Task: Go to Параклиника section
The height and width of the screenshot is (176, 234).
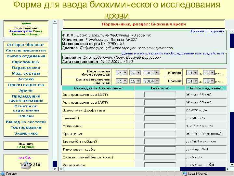Action: click(x=26, y=68)
